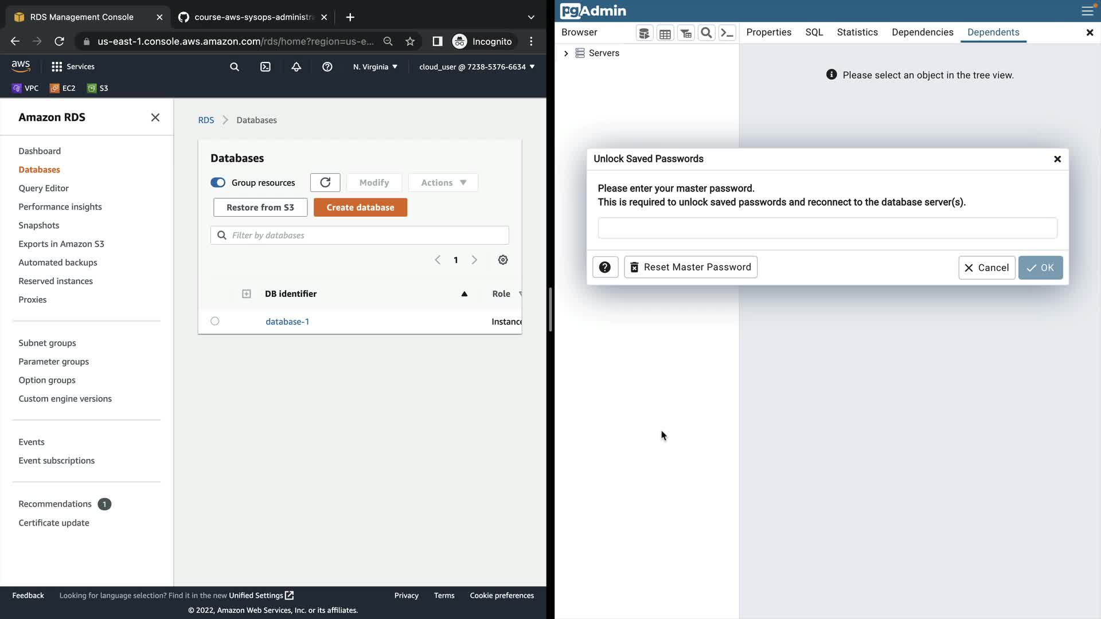The width and height of the screenshot is (1101, 619).
Task: Click the master password input field
Action: click(827, 228)
